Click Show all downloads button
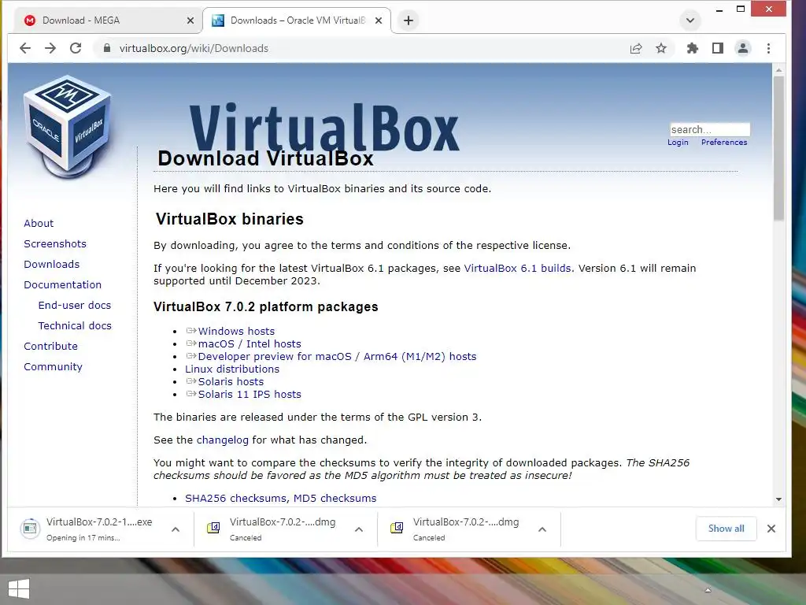The width and height of the screenshot is (806, 605). [x=726, y=529]
